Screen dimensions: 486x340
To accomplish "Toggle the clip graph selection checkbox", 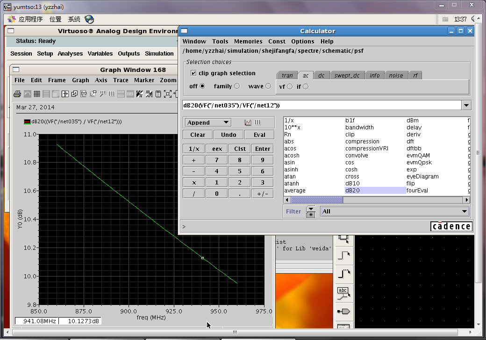I will [193, 73].
